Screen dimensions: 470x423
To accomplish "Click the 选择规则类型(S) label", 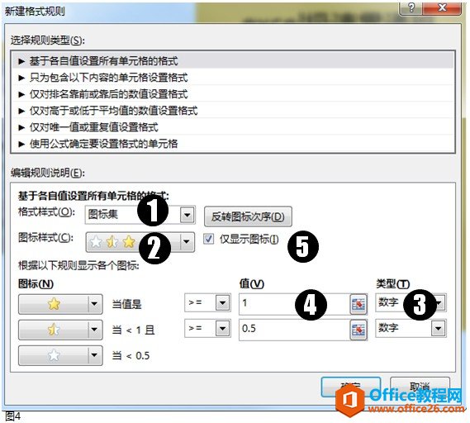I will [x=47, y=40].
